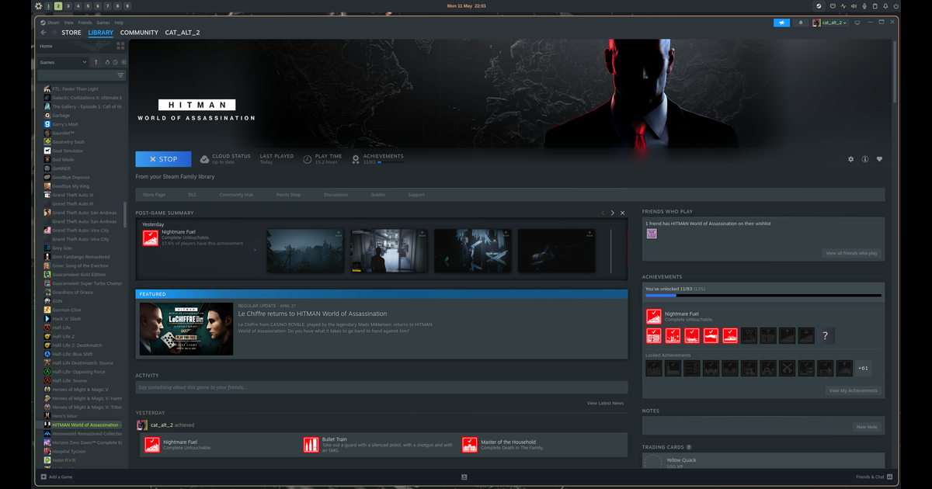Click friend avatar in Friends Who Play
Screen dimensions: 932x489
pyautogui.click(x=651, y=234)
